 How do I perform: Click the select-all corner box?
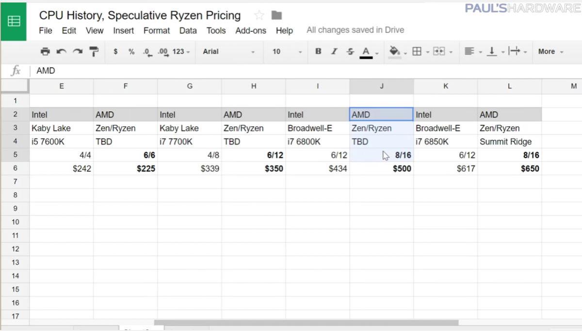coord(15,86)
